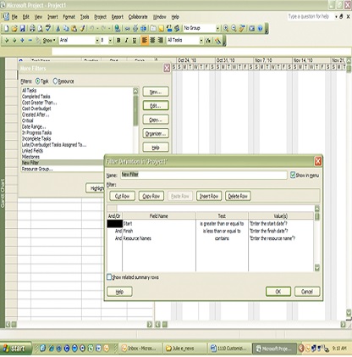Open Print Preview from the toolbar
The height and width of the screenshot is (357, 352).
(x=41, y=28)
